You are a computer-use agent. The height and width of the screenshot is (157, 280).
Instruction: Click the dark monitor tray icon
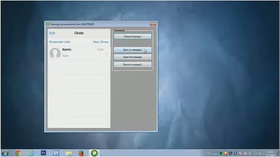pyautogui.click(x=231, y=153)
